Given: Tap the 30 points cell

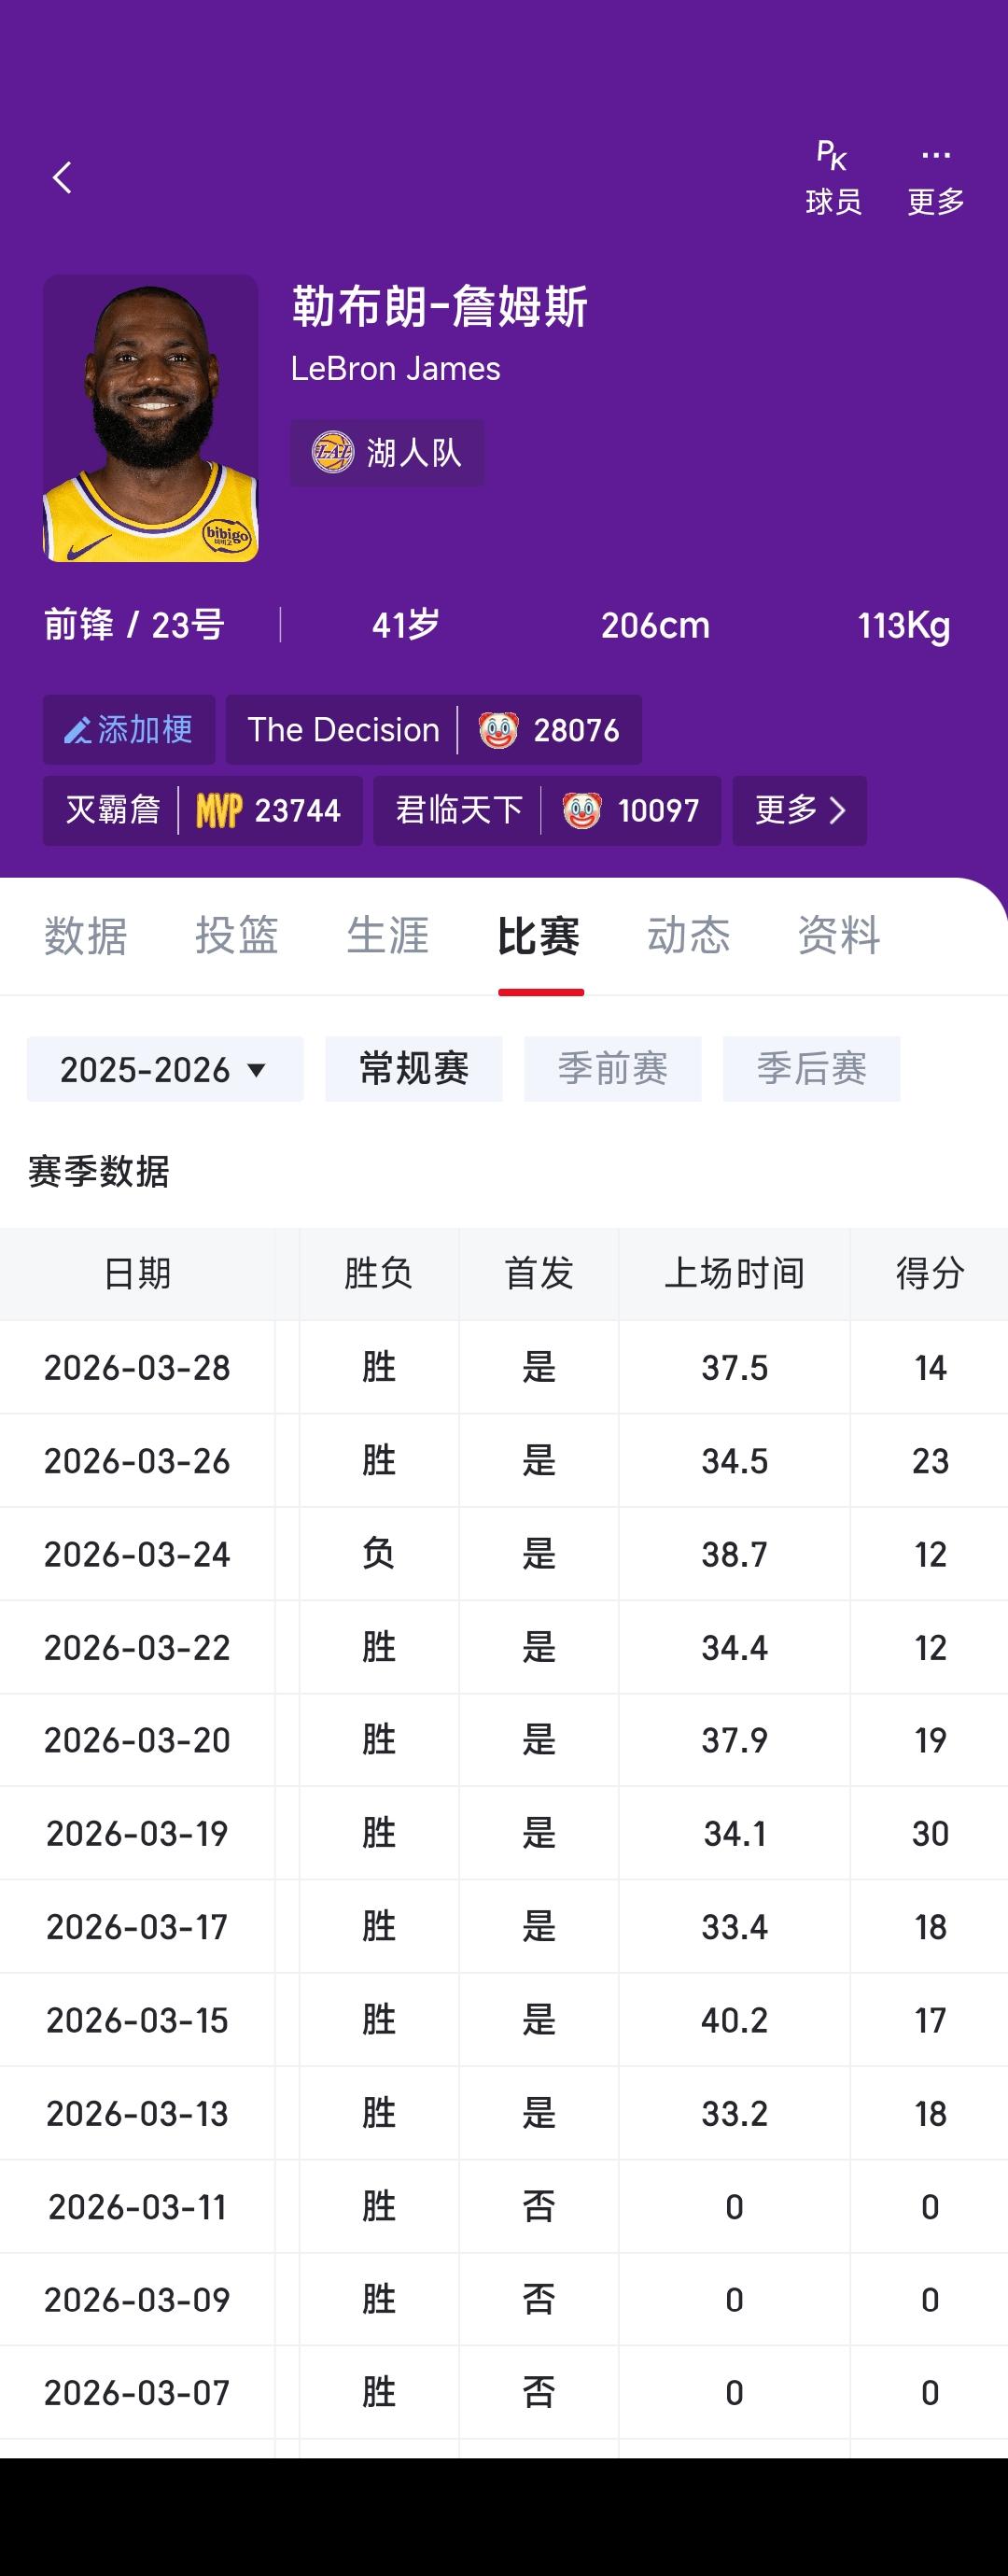Looking at the screenshot, I should tap(930, 1833).
